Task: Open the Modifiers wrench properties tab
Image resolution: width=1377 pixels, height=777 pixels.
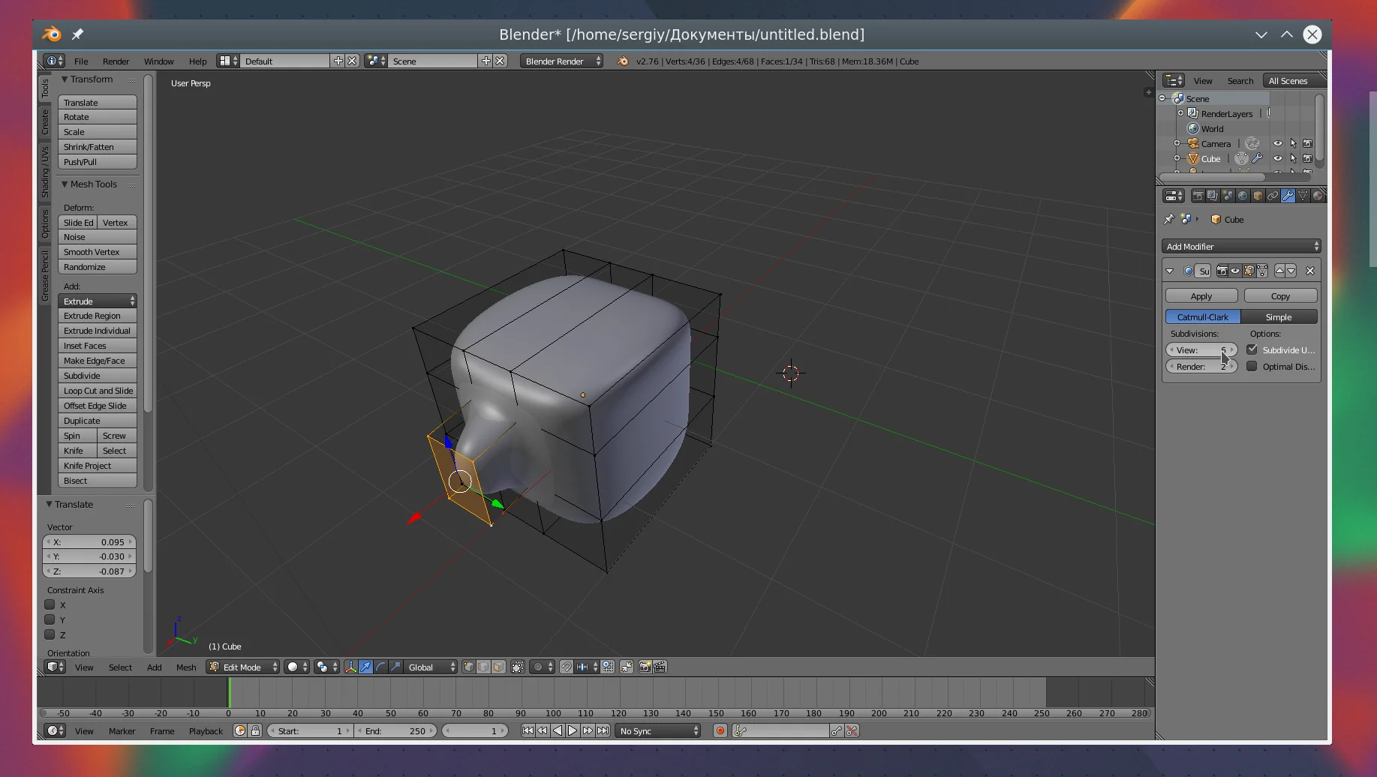Action: [x=1288, y=196]
